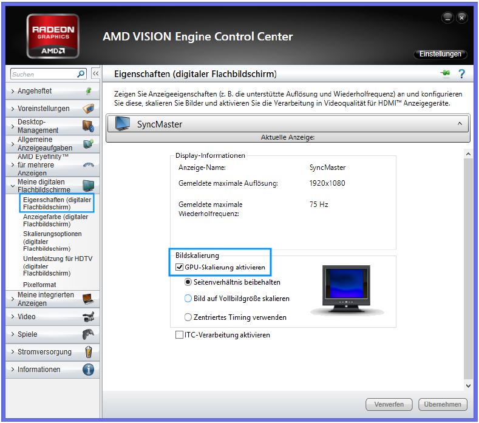The height and width of the screenshot is (423, 479).
Task: Click the Informationen blue info icon
Action: tap(88, 370)
